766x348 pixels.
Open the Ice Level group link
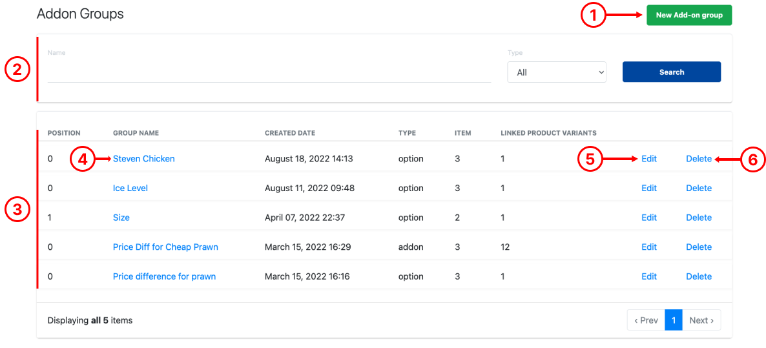coord(130,189)
